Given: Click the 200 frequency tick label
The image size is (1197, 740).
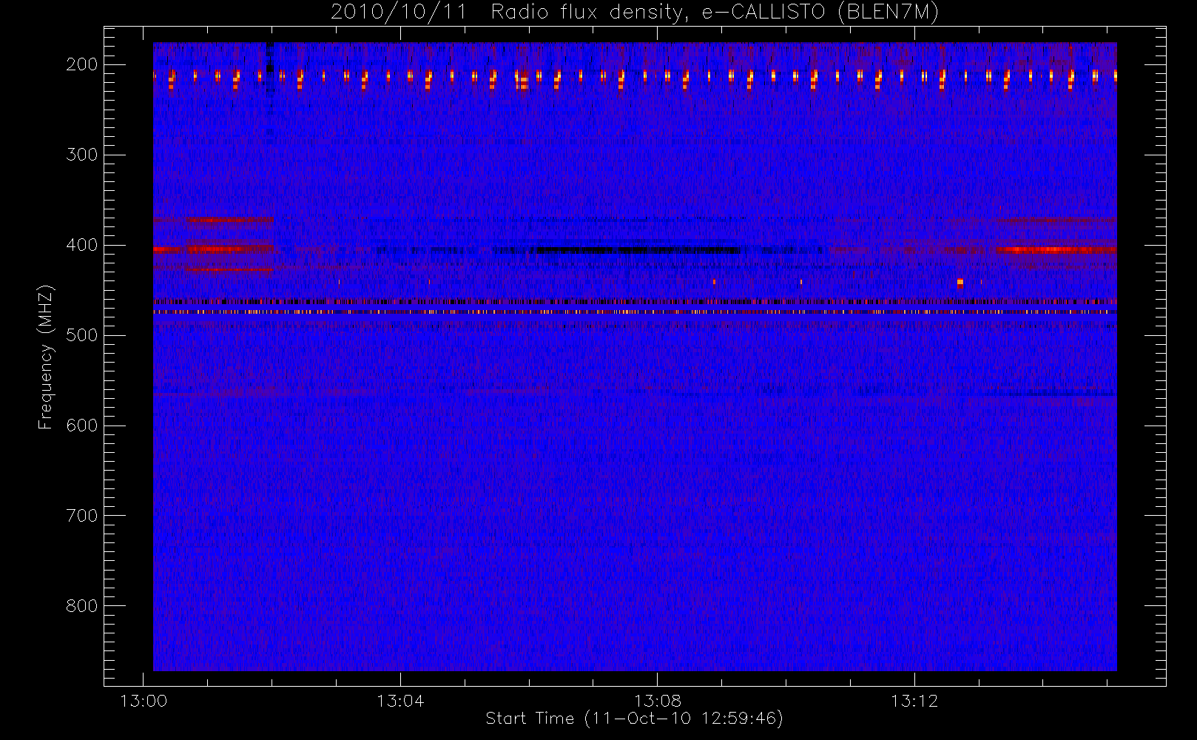Looking at the screenshot, I should [x=82, y=64].
